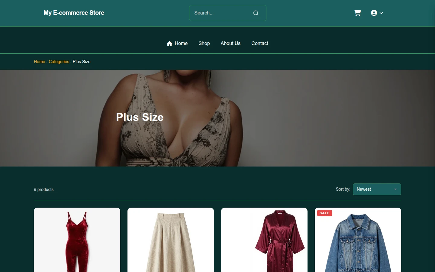Screen dimensions: 435x272
Task: Open the beige pleated skirt product
Action: [x=171, y=240]
